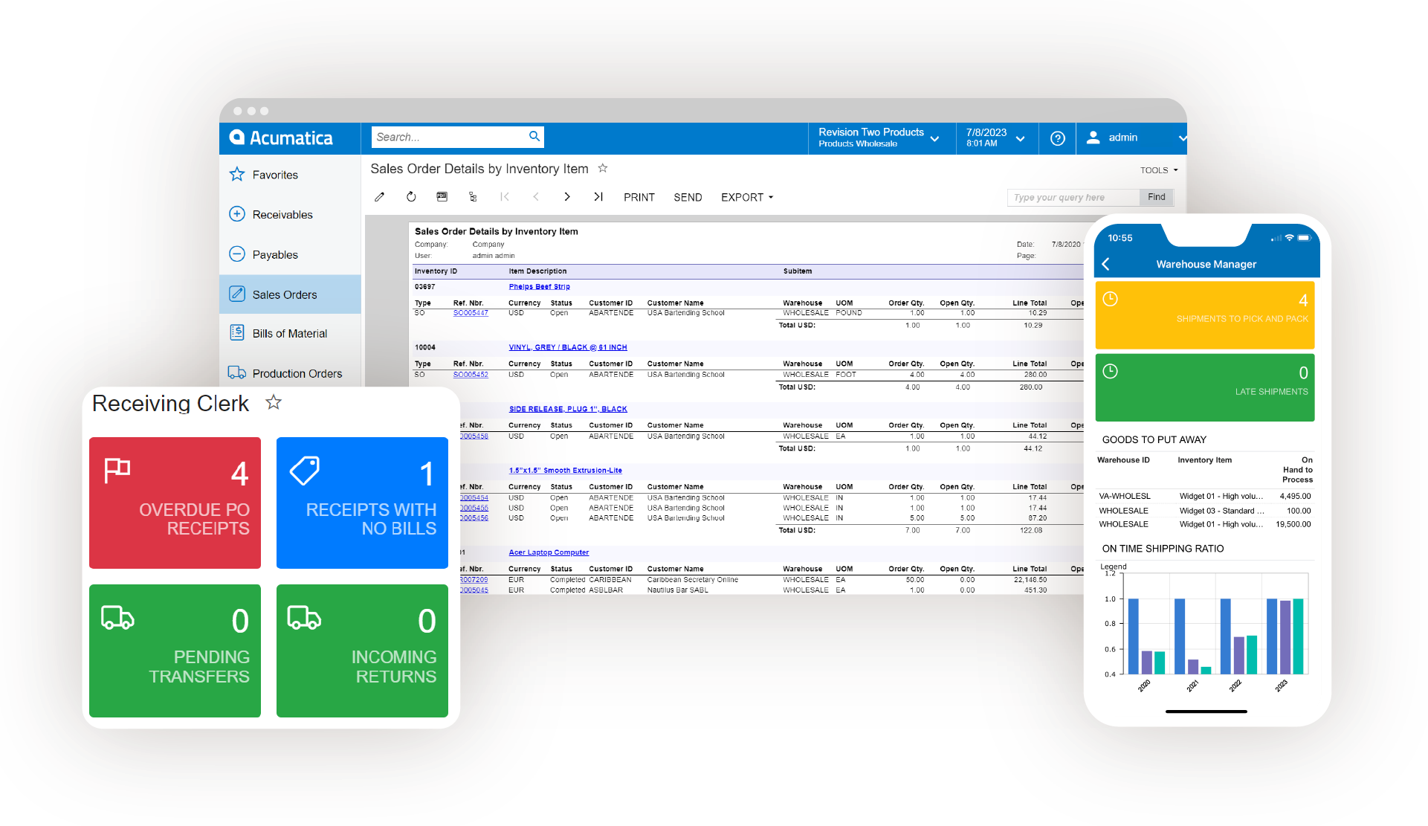This screenshot has width=1428, height=826.
Task: Click the edit pencil icon in the report toolbar
Action: (x=380, y=197)
